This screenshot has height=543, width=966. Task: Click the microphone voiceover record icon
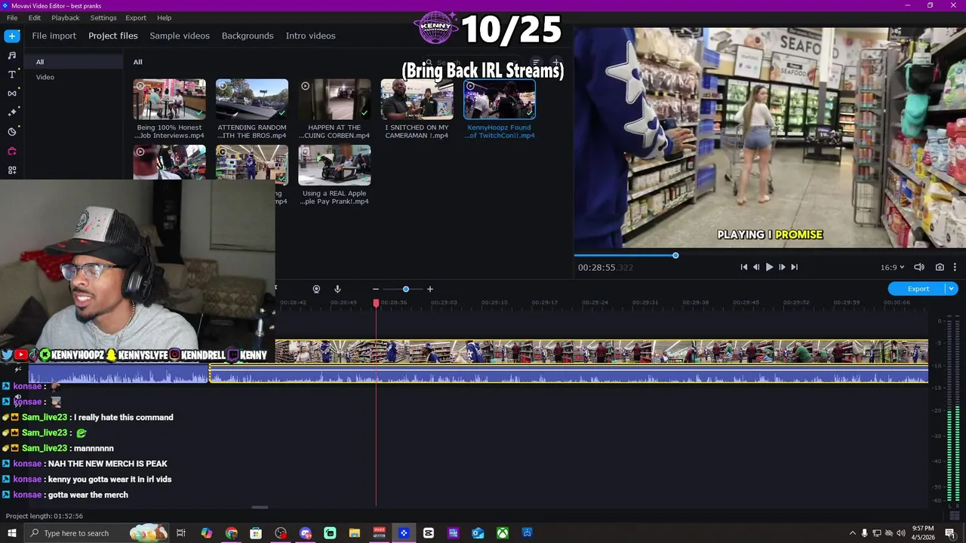coord(337,289)
